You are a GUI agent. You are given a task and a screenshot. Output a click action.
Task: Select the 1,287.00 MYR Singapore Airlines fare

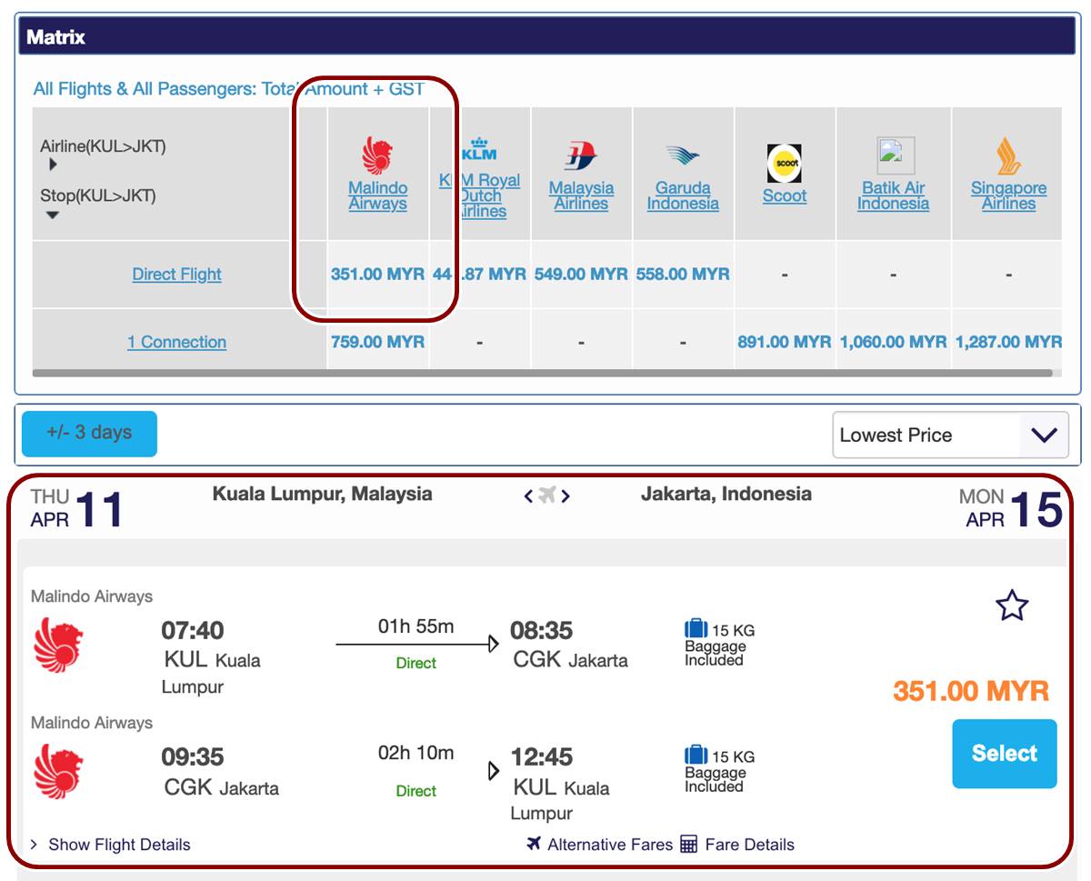click(1007, 342)
